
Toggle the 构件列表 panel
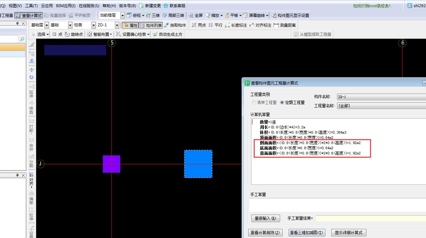151,25
